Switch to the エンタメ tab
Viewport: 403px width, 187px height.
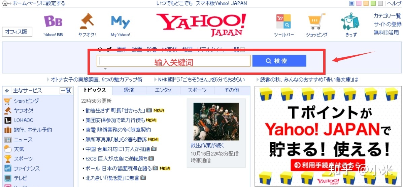pos(163,90)
